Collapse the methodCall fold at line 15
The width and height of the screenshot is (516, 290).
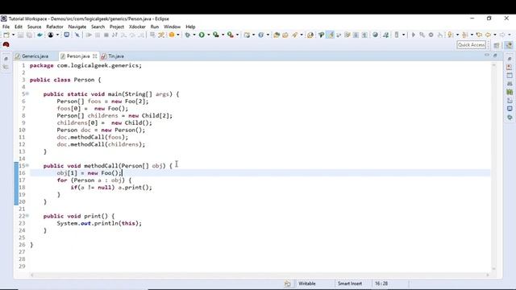click(27, 165)
